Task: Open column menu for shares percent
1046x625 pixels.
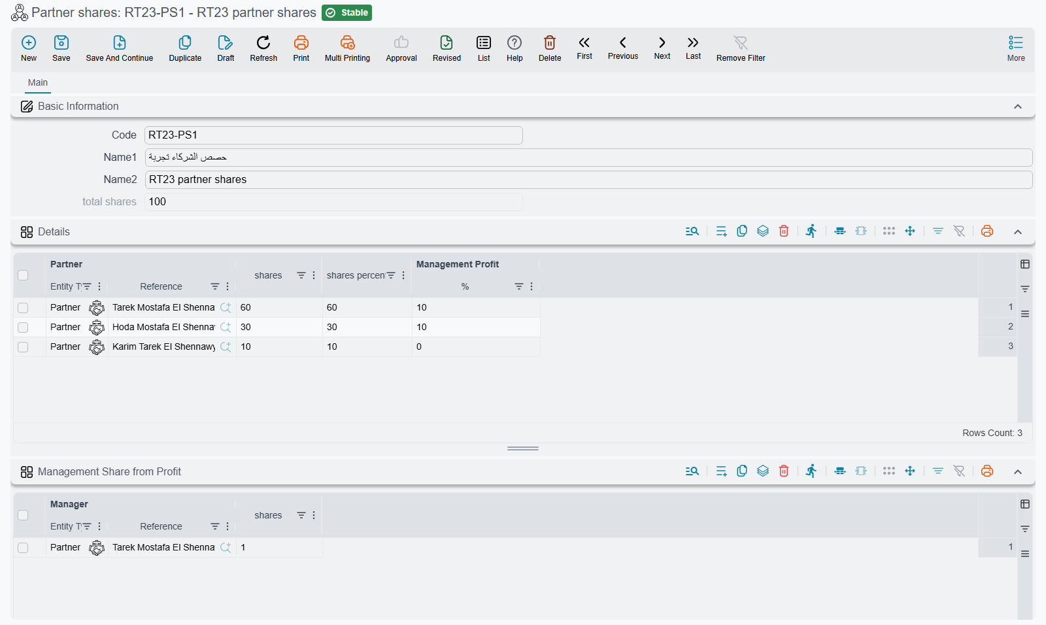Action: click(403, 275)
